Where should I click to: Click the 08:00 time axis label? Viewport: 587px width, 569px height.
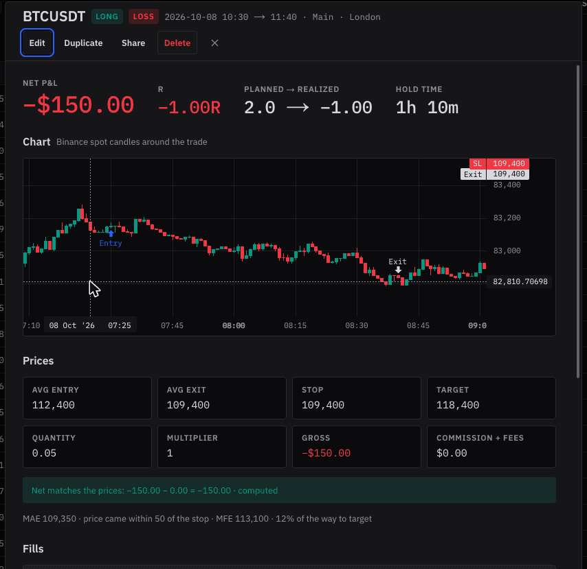[234, 325]
